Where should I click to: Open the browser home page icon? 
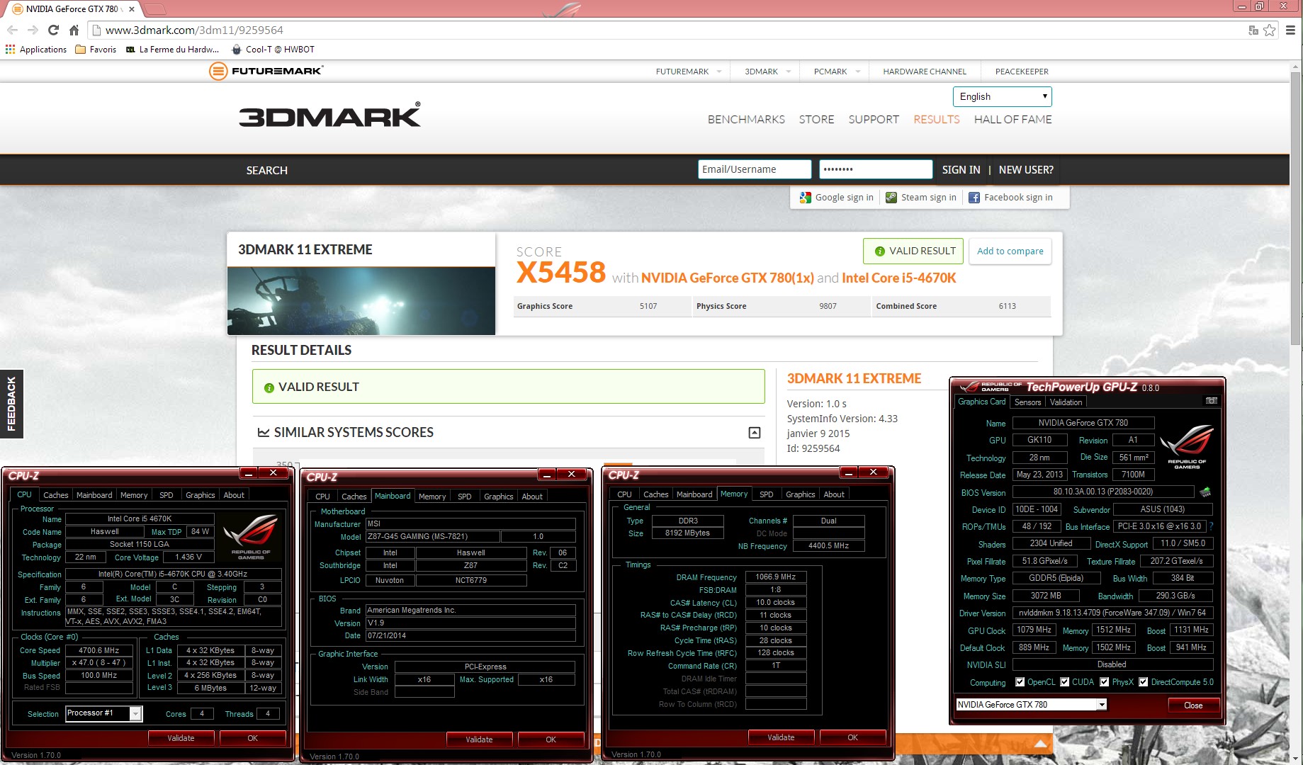pos(74,30)
